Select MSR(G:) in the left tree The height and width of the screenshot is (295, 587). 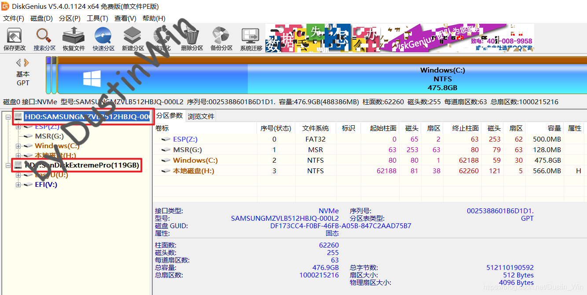[x=49, y=136]
